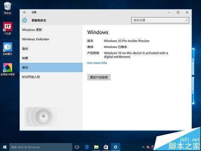Click the 更改产品密钥 button
This screenshot has width=201, height=151.
pos(99,77)
